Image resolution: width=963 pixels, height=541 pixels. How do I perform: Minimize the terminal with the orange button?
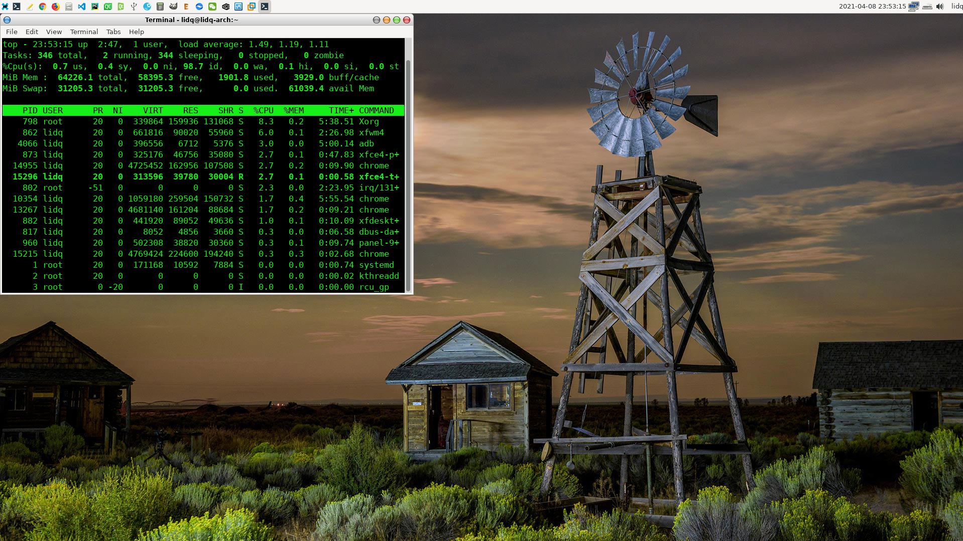click(387, 20)
